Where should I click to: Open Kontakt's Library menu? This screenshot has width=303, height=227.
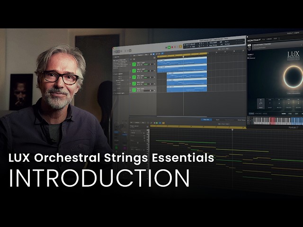pyautogui.click(x=269, y=39)
